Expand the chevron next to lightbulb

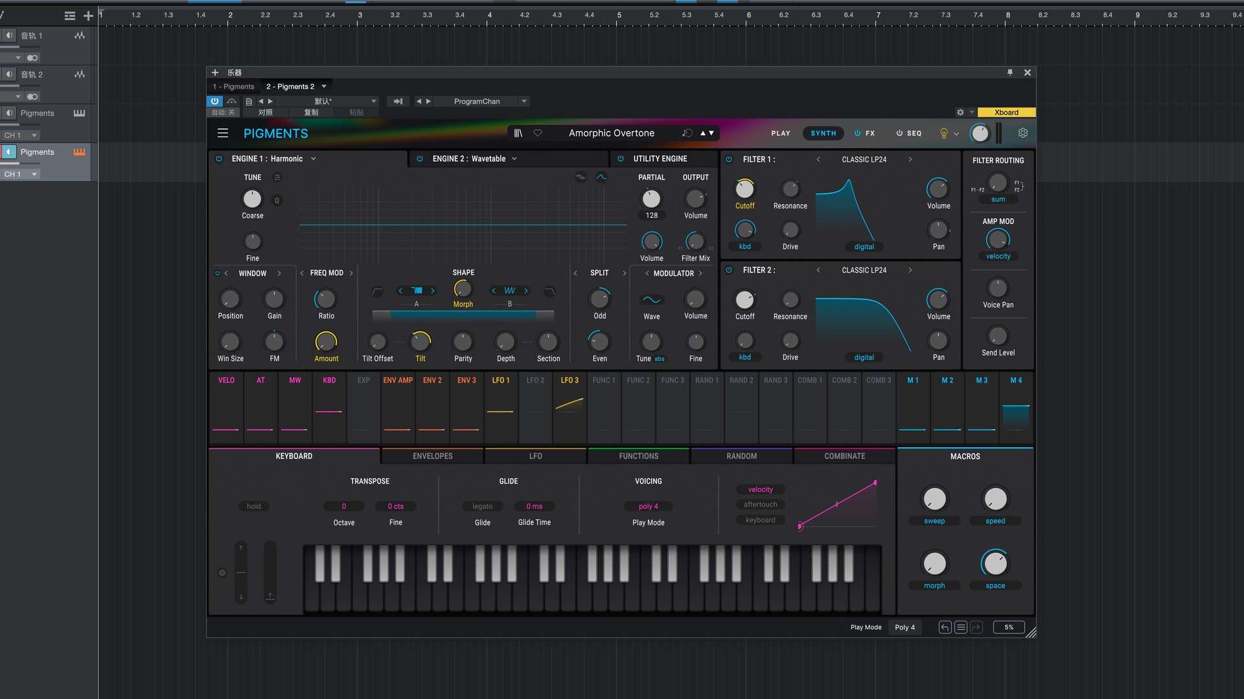[x=956, y=134]
